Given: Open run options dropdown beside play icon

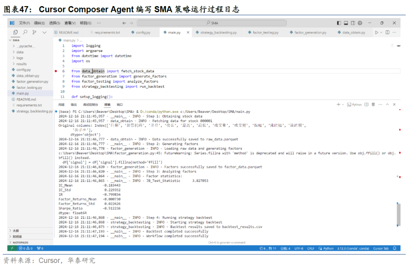Looking at the screenshot, I should tap(381, 32).
